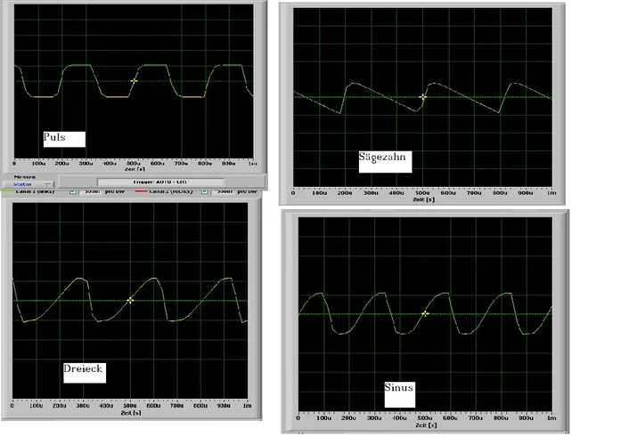Click the red Kanal 2 color line
The image size is (637, 445).
(141, 191)
